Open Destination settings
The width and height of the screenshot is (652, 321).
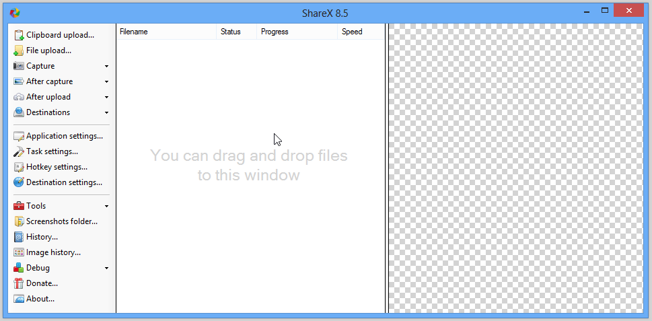[x=64, y=182]
